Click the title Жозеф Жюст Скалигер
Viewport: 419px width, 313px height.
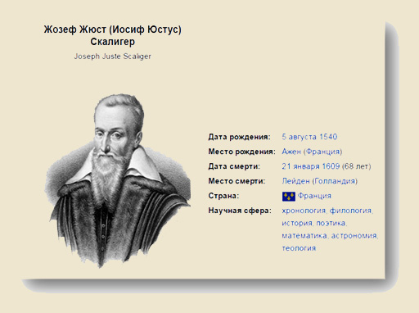pyautogui.click(x=112, y=35)
